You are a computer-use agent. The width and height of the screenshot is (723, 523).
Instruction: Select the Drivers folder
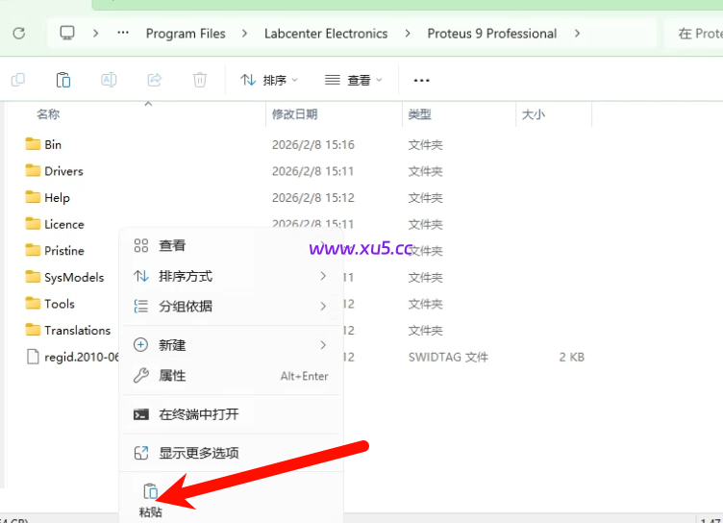(x=63, y=171)
